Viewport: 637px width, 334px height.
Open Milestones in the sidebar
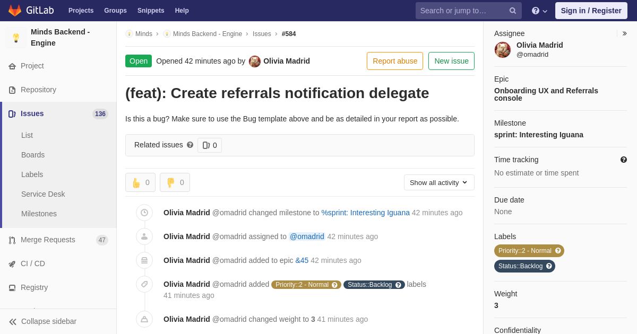tap(39, 214)
